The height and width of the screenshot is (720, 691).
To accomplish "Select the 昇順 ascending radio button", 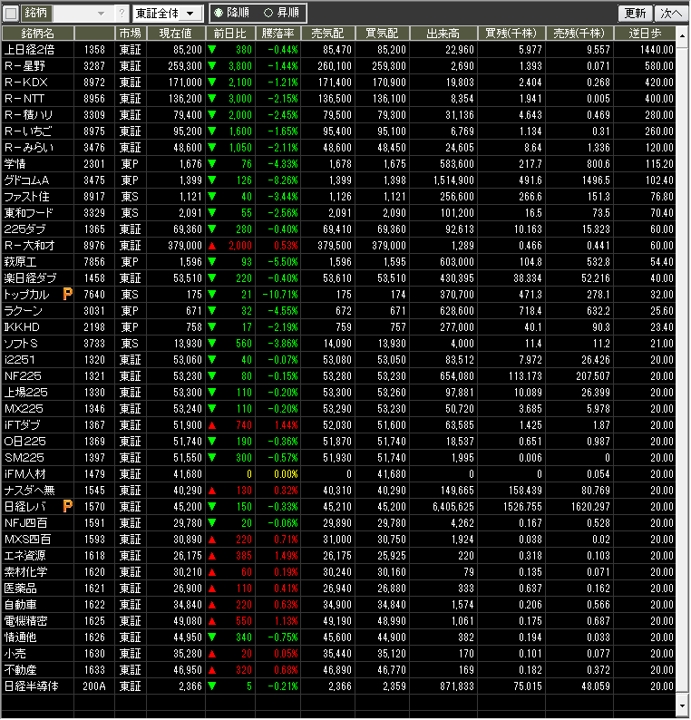I will [268, 14].
